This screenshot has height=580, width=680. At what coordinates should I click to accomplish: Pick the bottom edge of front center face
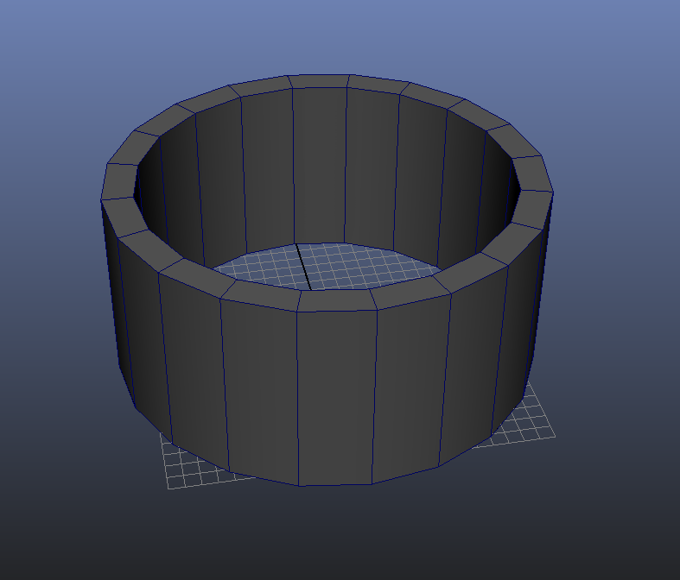(335, 484)
